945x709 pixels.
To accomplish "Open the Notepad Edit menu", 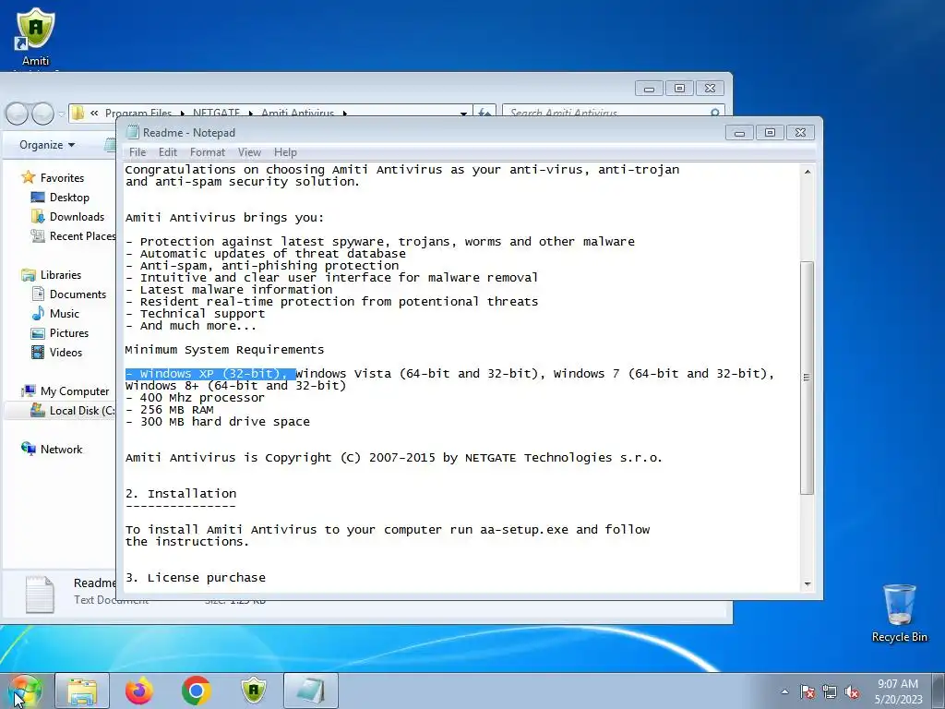I will click(x=168, y=152).
